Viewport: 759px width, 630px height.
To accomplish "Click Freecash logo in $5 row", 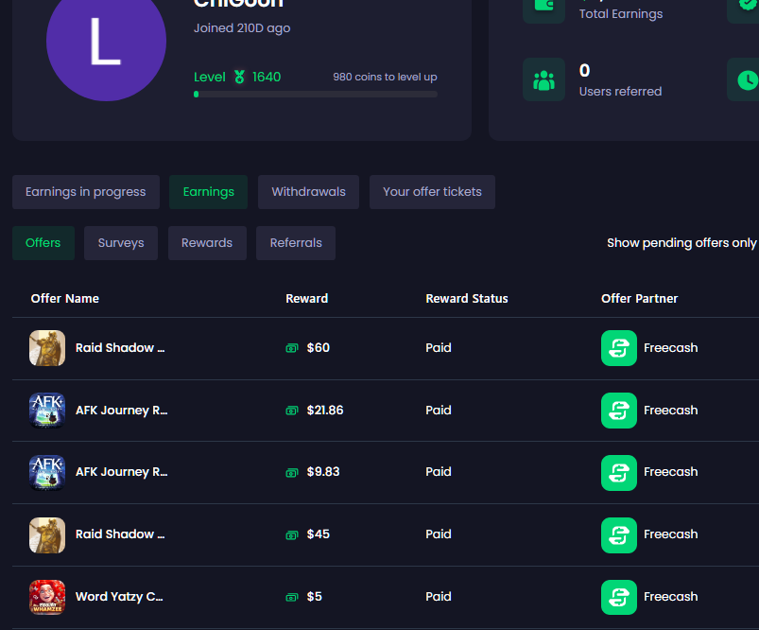I will [x=618, y=597].
